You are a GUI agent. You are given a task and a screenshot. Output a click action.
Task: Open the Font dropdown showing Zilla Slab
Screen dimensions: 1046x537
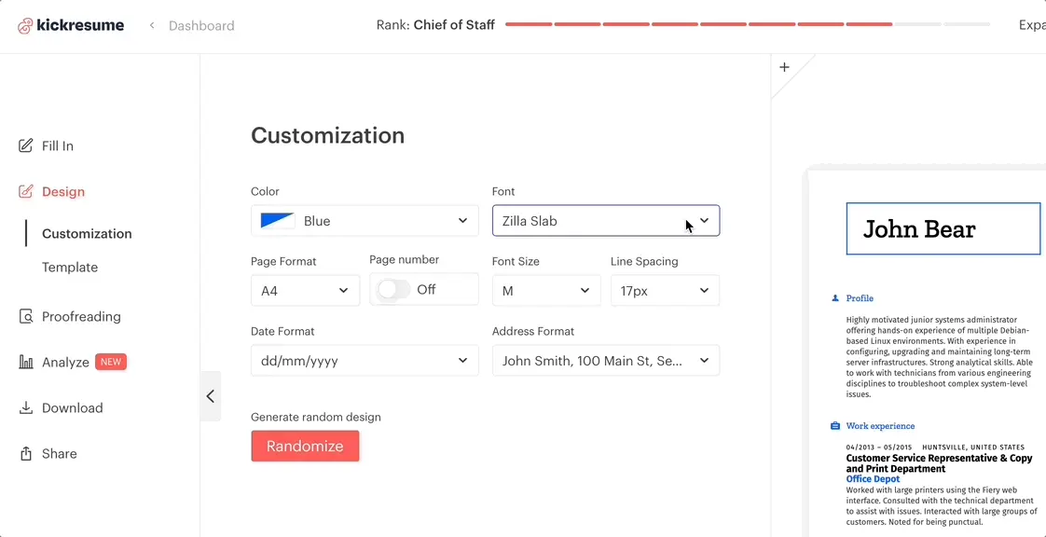pyautogui.click(x=605, y=221)
